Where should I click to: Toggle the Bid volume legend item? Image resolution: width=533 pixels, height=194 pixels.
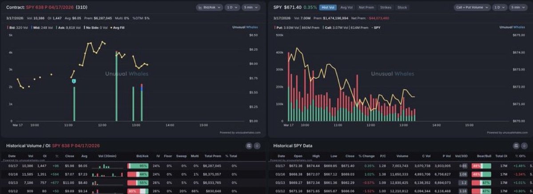pos(17,27)
